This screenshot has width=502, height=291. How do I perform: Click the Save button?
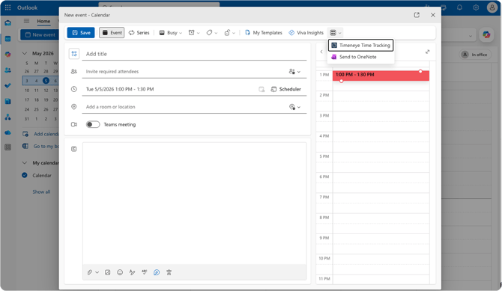tap(81, 33)
